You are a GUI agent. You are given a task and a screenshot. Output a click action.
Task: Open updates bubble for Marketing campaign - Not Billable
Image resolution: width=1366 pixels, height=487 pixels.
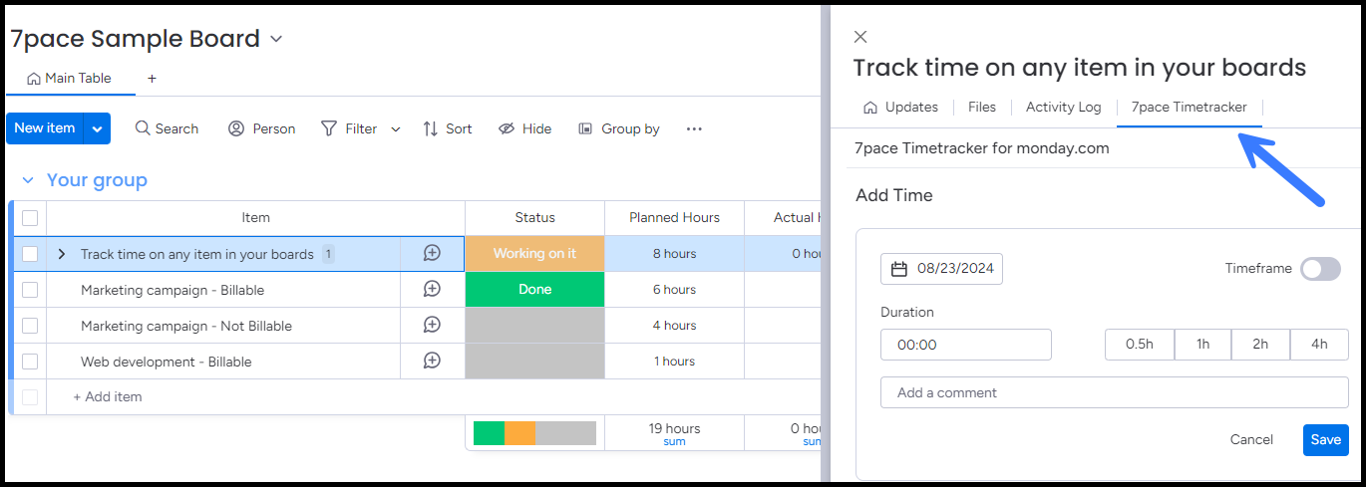click(x=432, y=325)
